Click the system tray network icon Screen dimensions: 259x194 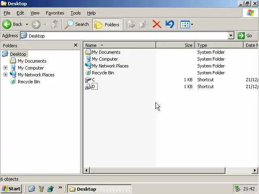coord(238,189)
